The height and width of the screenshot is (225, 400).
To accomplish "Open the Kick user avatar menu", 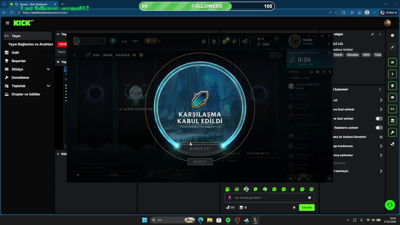I will point(387,23).
